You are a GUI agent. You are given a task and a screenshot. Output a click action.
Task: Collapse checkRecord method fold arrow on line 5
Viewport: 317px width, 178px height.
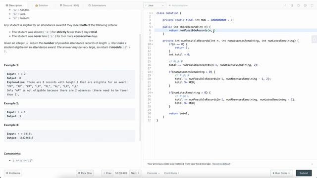[152, 27]
